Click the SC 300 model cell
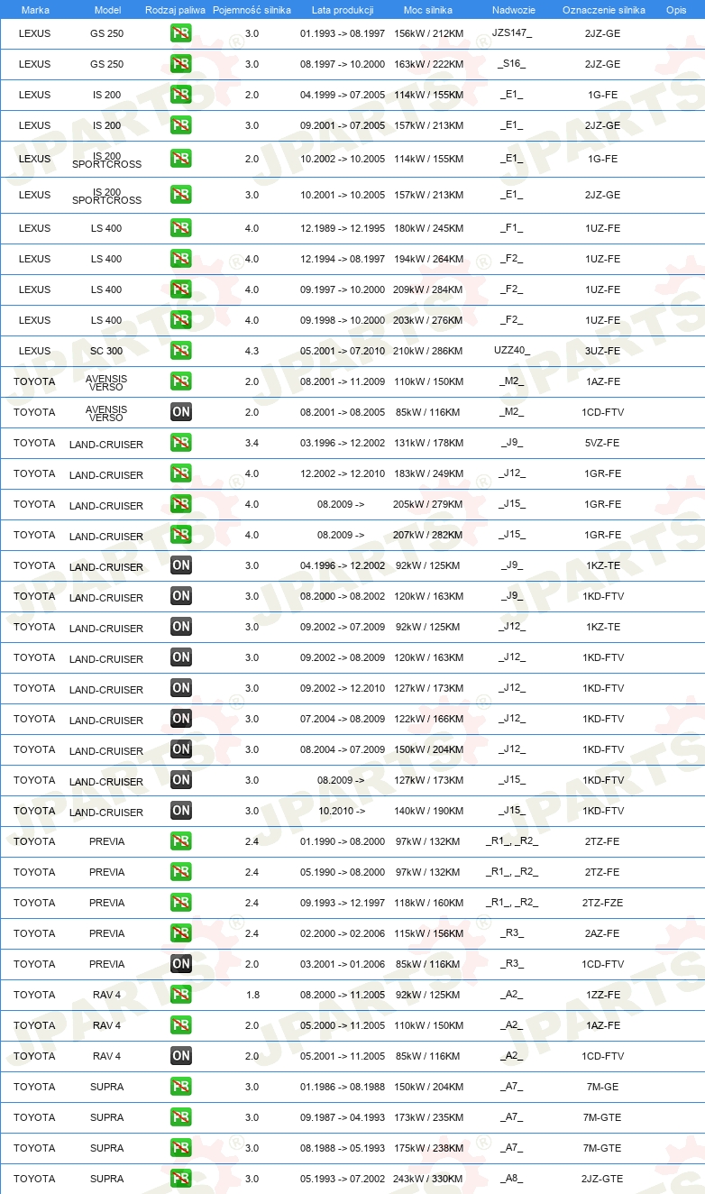 click(106, 351)
